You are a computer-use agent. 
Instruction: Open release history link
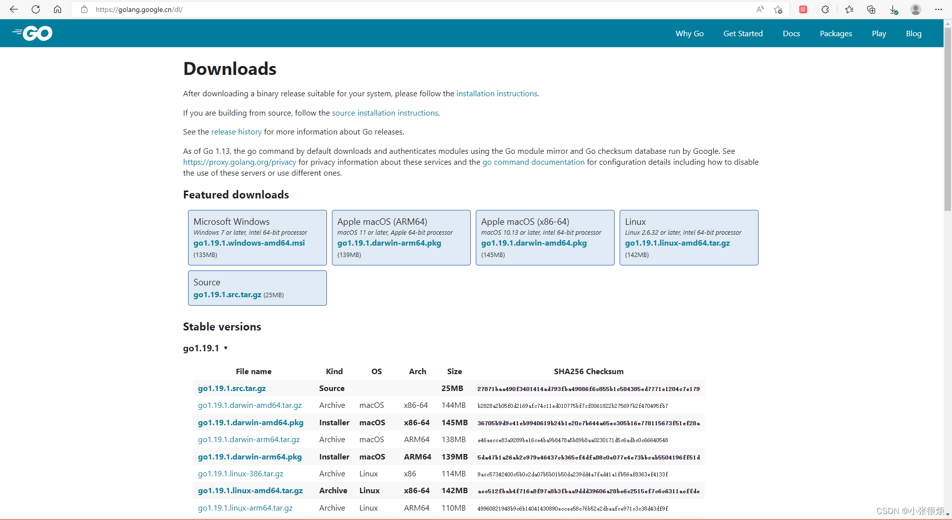point(236,131)
